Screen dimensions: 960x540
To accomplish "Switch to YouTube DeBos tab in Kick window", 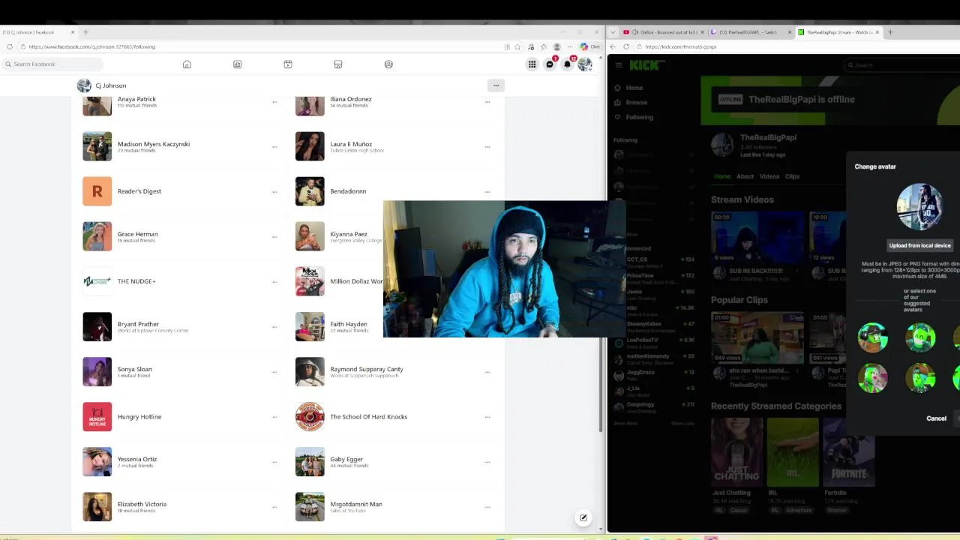I will point(664,32).
